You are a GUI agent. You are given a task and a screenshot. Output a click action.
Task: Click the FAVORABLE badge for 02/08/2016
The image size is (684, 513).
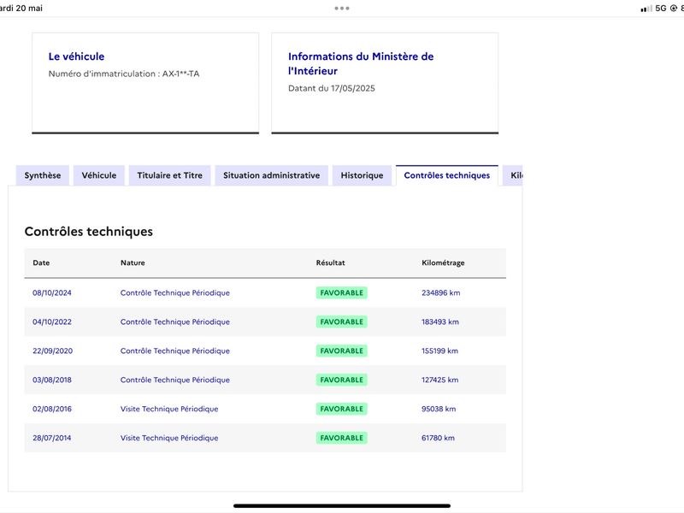341,409
